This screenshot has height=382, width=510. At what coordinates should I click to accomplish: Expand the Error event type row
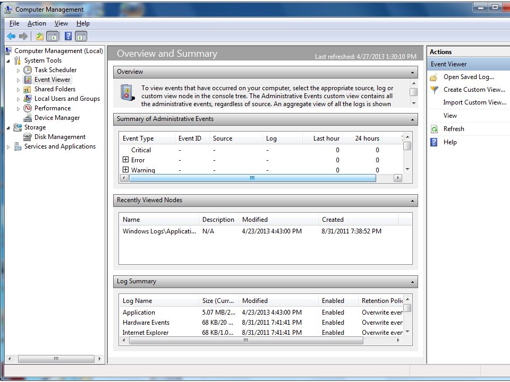click(125, 160)
